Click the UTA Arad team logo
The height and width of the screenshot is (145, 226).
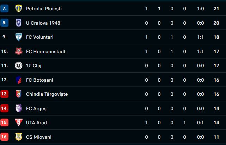[x=18, y=122]
